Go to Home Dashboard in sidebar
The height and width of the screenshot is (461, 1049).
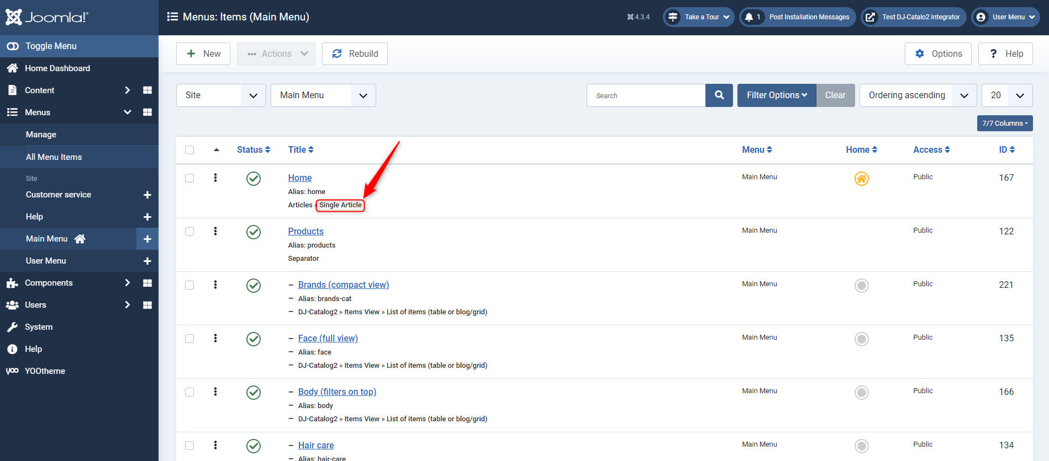point(57,68)
